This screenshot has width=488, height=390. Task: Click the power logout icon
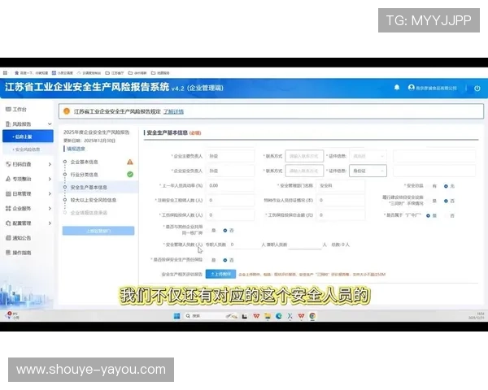click(477, 88)
